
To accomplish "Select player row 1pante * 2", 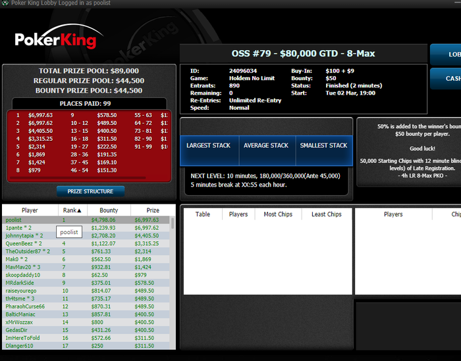I will pos(86,228).
